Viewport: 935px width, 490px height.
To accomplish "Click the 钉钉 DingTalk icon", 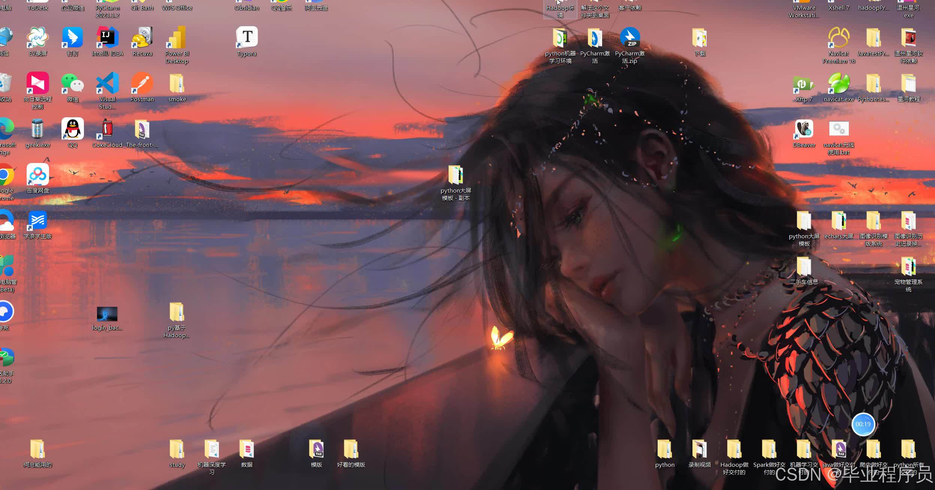I will tap(73, 38).
